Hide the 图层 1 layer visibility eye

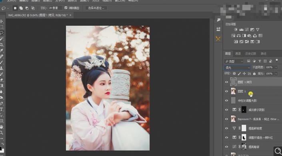[226, 92]
